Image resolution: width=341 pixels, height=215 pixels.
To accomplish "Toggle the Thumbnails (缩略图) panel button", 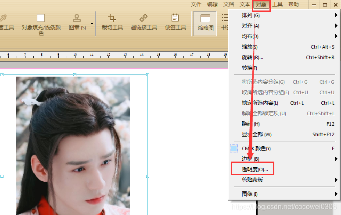I will (x=205, y=24).
